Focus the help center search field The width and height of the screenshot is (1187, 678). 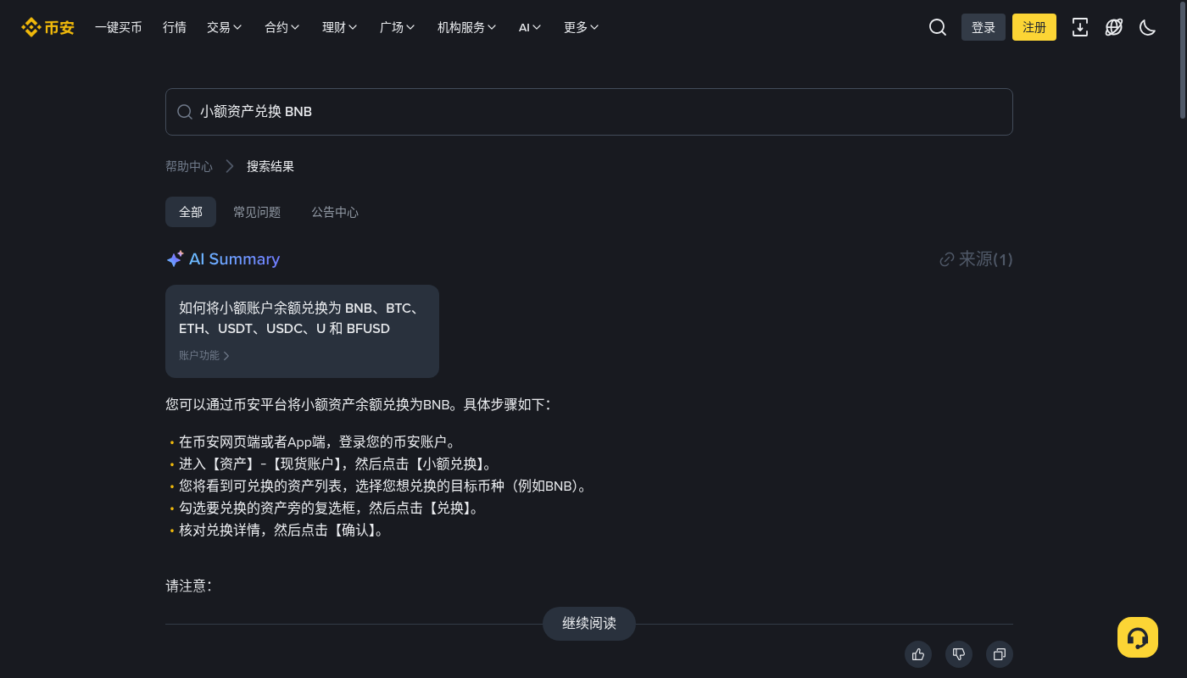(589, 112)
